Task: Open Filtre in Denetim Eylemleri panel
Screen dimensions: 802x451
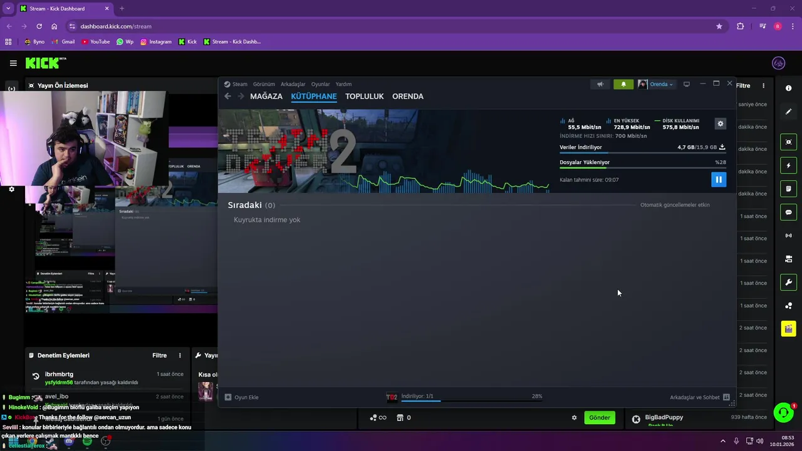Action: point(160,355)
